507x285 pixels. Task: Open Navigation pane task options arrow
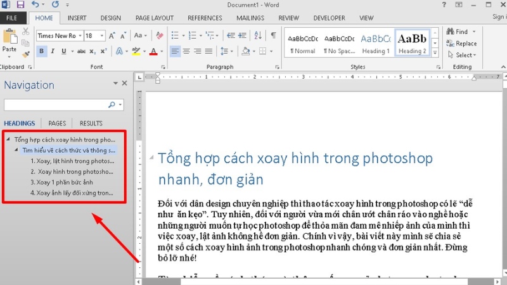coord(115,84)
